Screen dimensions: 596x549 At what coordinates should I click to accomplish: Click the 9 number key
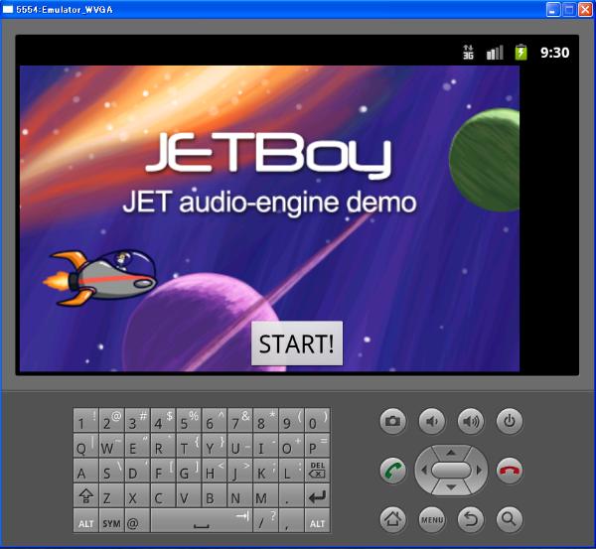click(x=291, y=420)
